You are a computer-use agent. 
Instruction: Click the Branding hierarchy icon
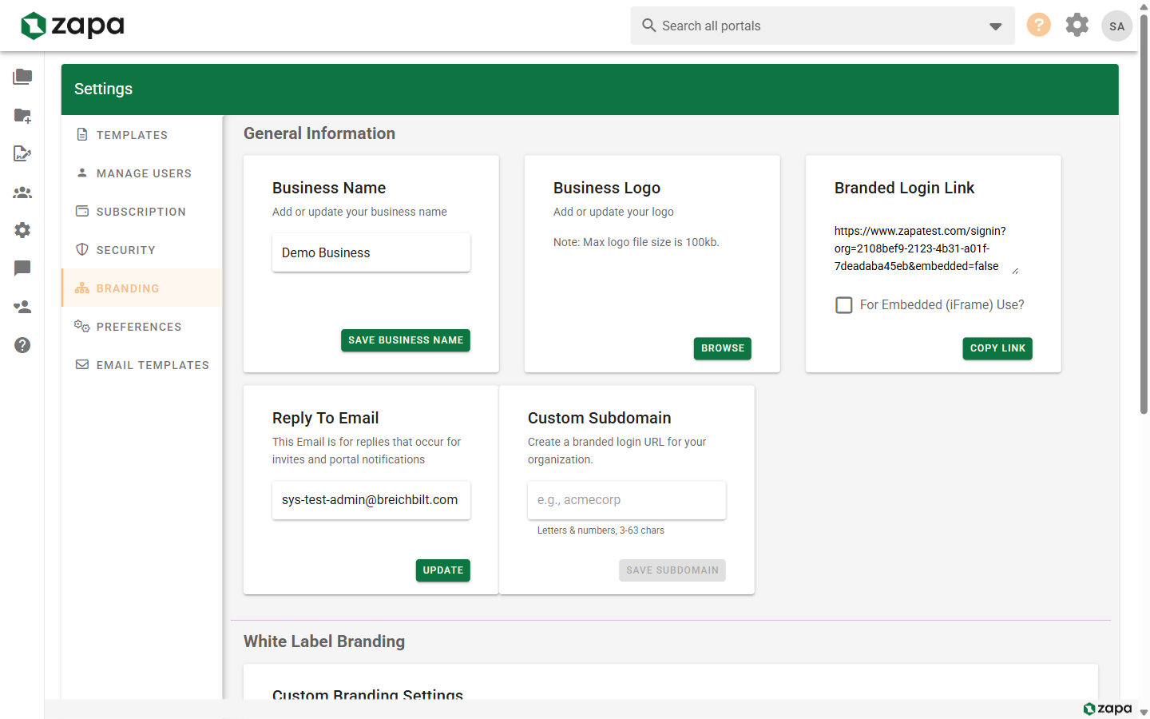(82, 288)
